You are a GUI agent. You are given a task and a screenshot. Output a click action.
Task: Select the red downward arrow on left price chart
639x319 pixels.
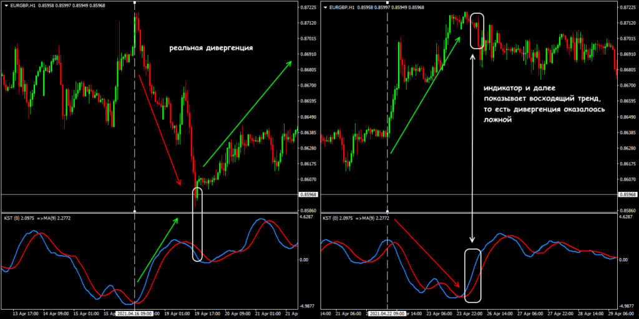point(159,129)
